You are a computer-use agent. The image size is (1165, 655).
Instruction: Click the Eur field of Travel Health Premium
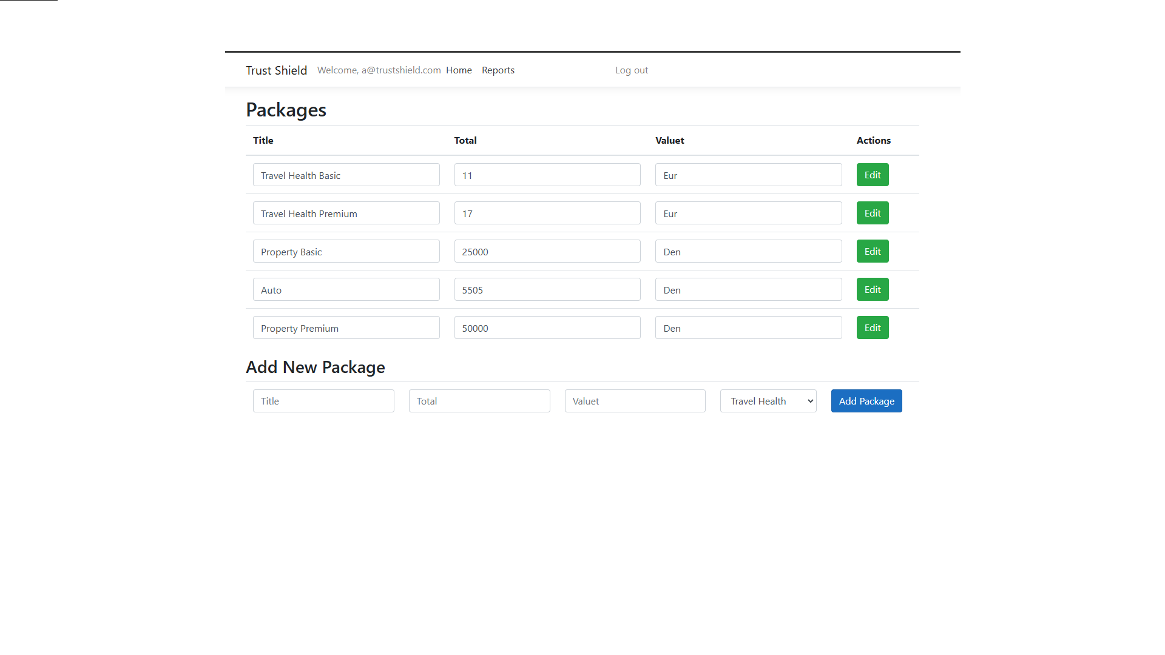coord(748,213)
